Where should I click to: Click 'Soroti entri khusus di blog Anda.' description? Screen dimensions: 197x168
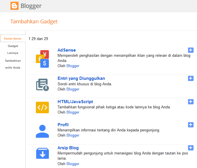coord(85,84)
